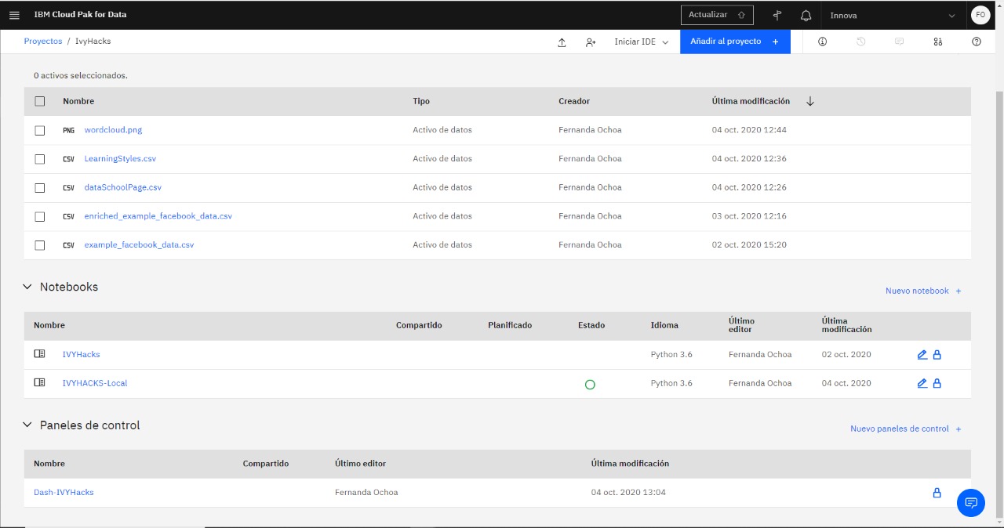Click the PNG file type badge

(69, 130)
